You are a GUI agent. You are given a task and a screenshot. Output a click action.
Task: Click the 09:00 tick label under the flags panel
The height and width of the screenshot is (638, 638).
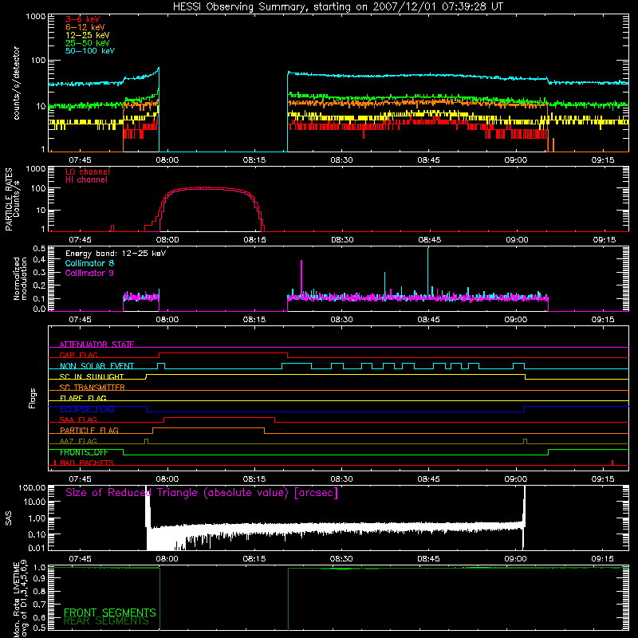point(516,479)
